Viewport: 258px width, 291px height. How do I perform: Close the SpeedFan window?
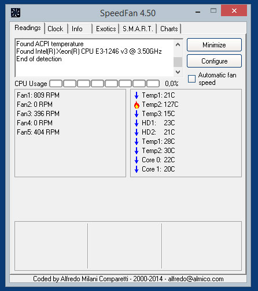pos(234,10)
